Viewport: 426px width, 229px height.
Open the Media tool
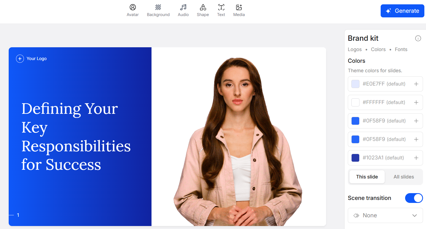pyautogui.click(x=239, y=11)
